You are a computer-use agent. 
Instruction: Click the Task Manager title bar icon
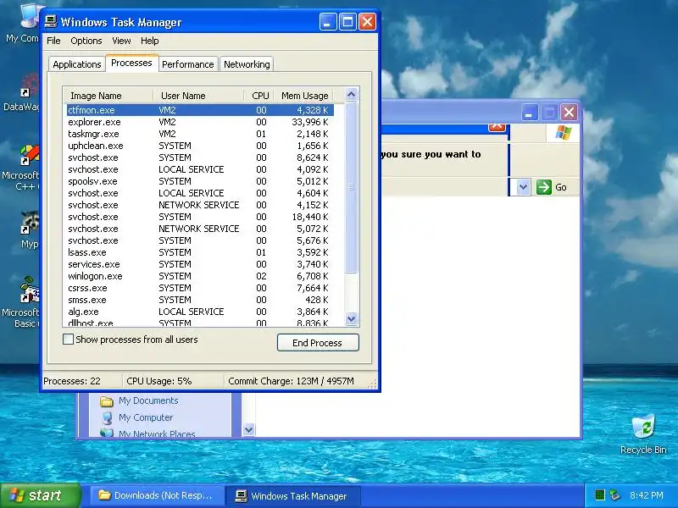click(x=51, y=21)
